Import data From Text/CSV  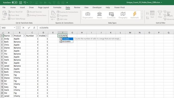[x=15, y=12]
